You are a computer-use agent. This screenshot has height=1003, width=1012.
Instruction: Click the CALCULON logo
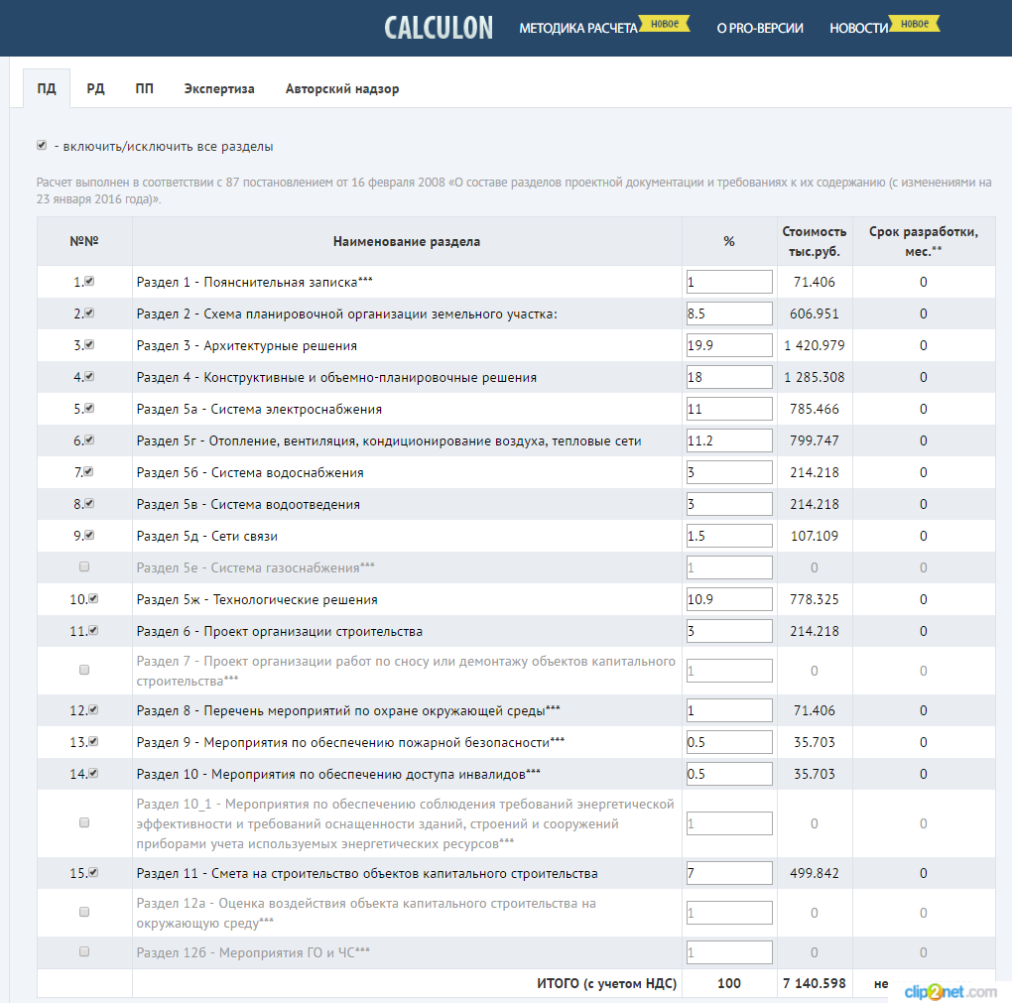[439, 28]
